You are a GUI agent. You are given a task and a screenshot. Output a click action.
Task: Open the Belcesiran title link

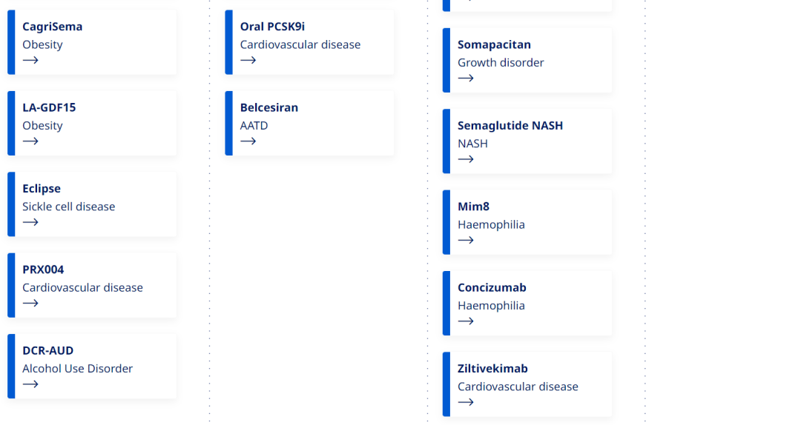tap(269, 107)
